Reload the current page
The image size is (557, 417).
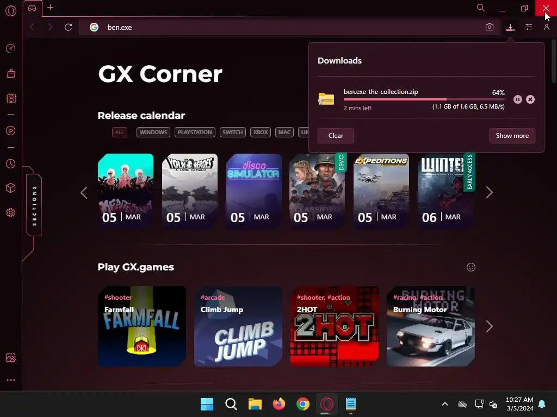tap(68, 27)
